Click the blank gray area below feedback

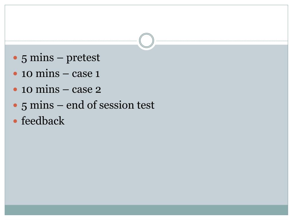146,166
